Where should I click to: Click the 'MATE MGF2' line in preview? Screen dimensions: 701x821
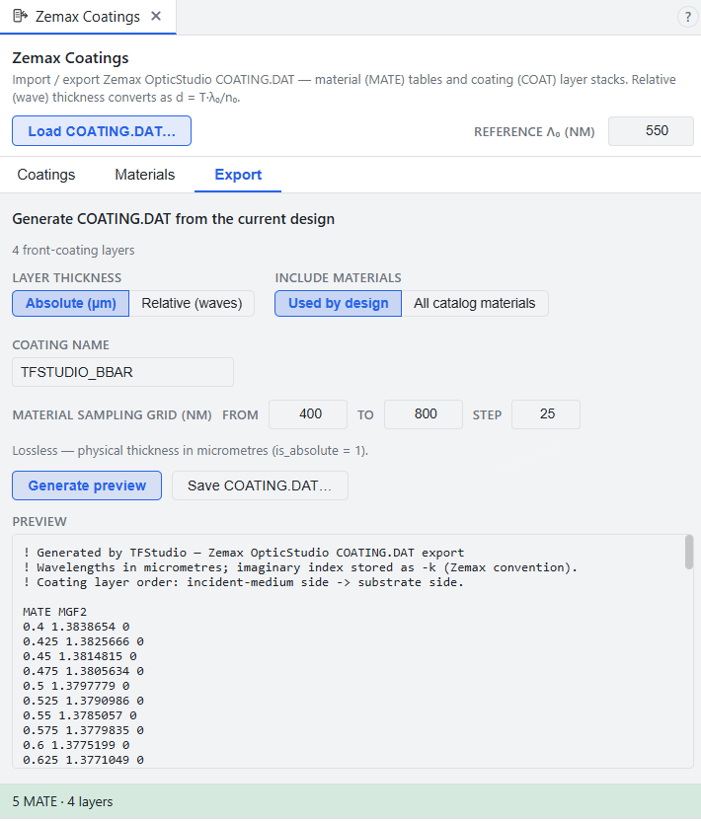[55, 612]
